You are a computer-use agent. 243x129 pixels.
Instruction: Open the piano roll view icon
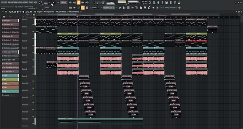(x=124, y=8)
